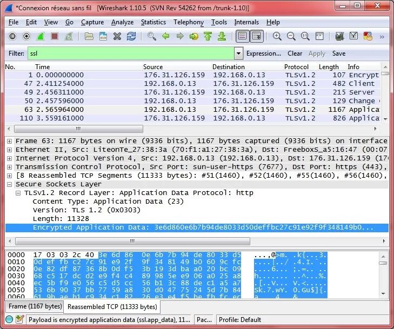This screenshot has height=329, width=394.
Task: Collapse the Secure Sockets Layer node
Action: [10, 184]
